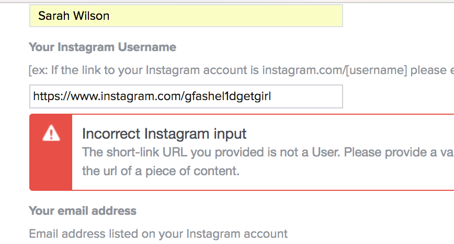Click 'Email address listed on your Instagram account' text

[158, 234]
